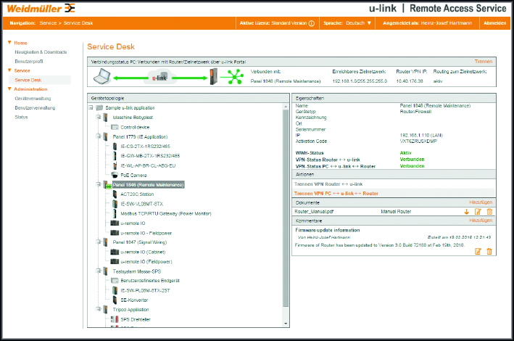This screenshot has width=514, height=341.
Task: Delete the Router_Manual.pdf document with trash icon
Action: tap(489, 212)
